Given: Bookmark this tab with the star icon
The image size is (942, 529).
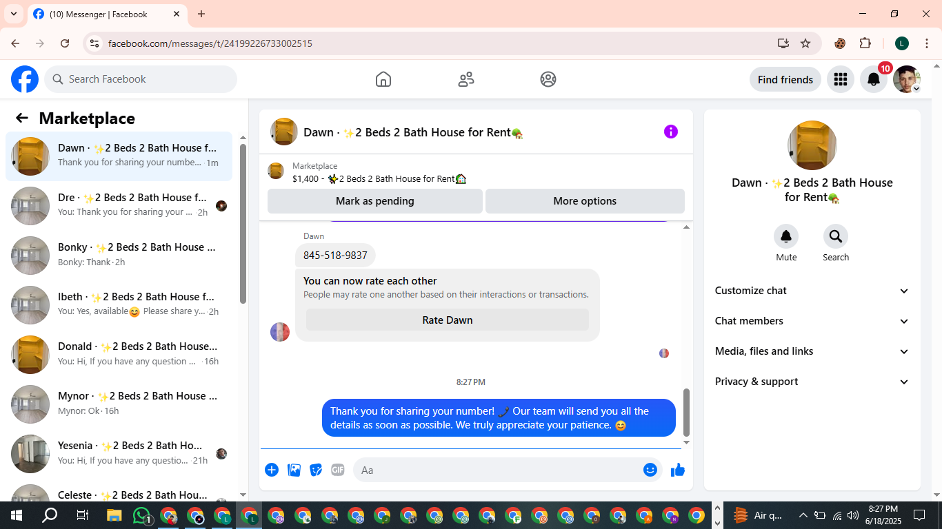Looking at the screenshot, I should 805,43.
